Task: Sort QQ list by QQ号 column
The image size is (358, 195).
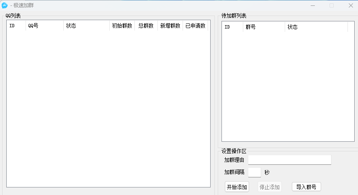Action: [44, 26]
